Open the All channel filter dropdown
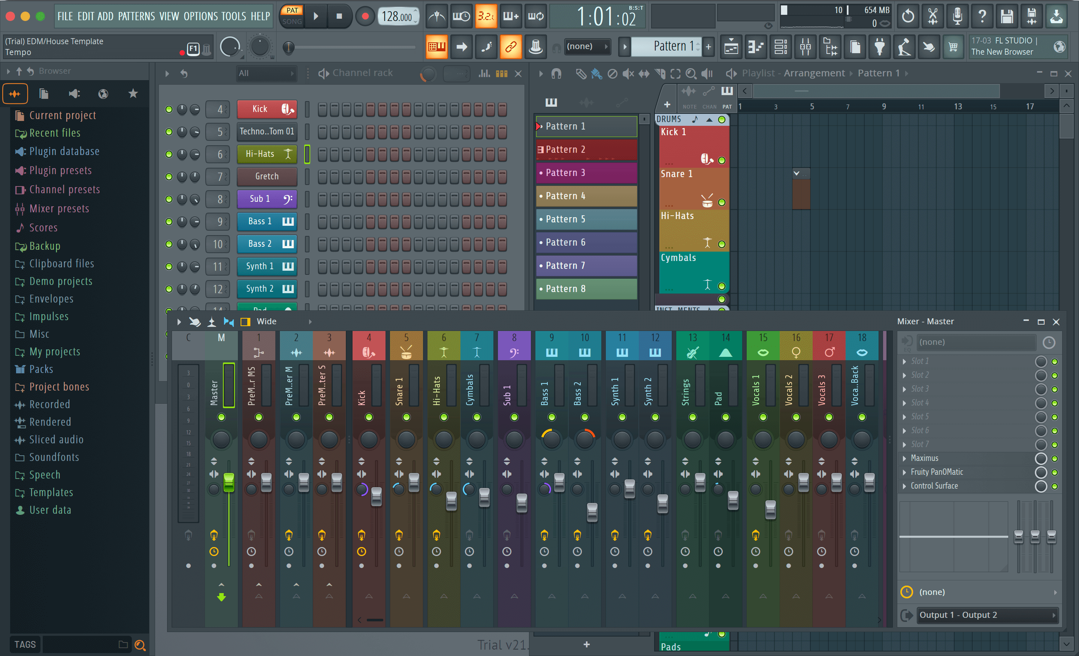Screen dimensions: 1079x656 click(266, 73)
